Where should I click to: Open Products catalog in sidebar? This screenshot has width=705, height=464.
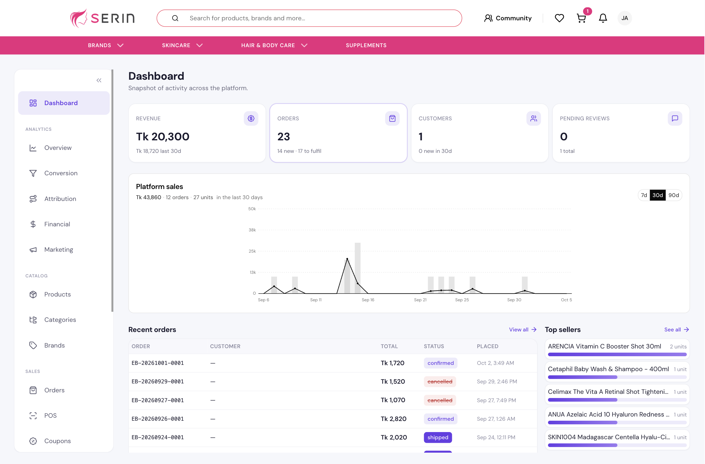tap(64, 294)
